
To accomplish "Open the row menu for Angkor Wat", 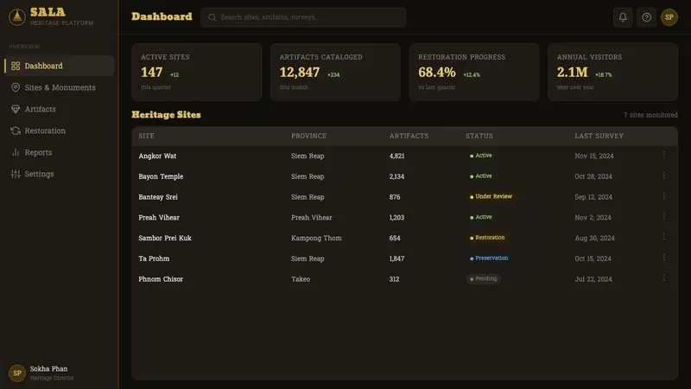I will [x=663, y=155].
